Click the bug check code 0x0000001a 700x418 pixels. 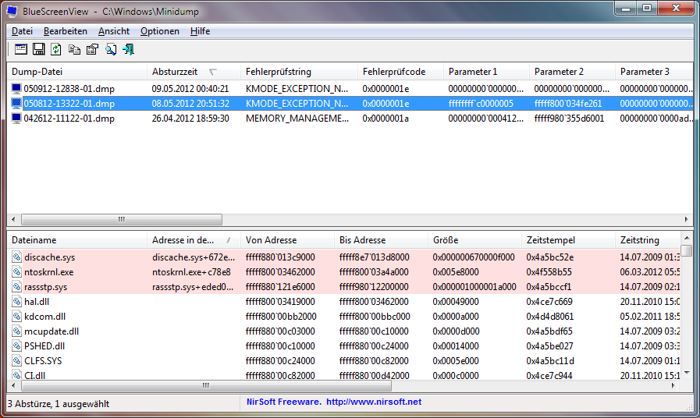pyautogui.click(x=386, y=119)
